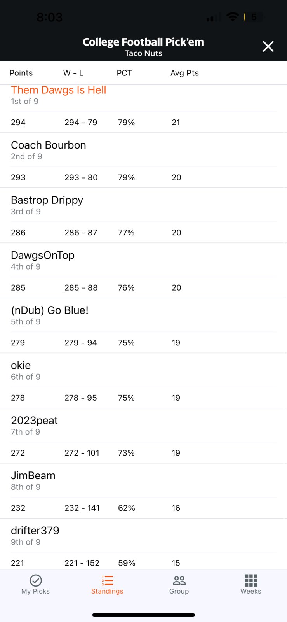Tap the Wi-Fi status icon

(233, 17)
